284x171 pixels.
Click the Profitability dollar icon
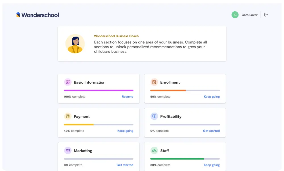(x=154, y=117)
